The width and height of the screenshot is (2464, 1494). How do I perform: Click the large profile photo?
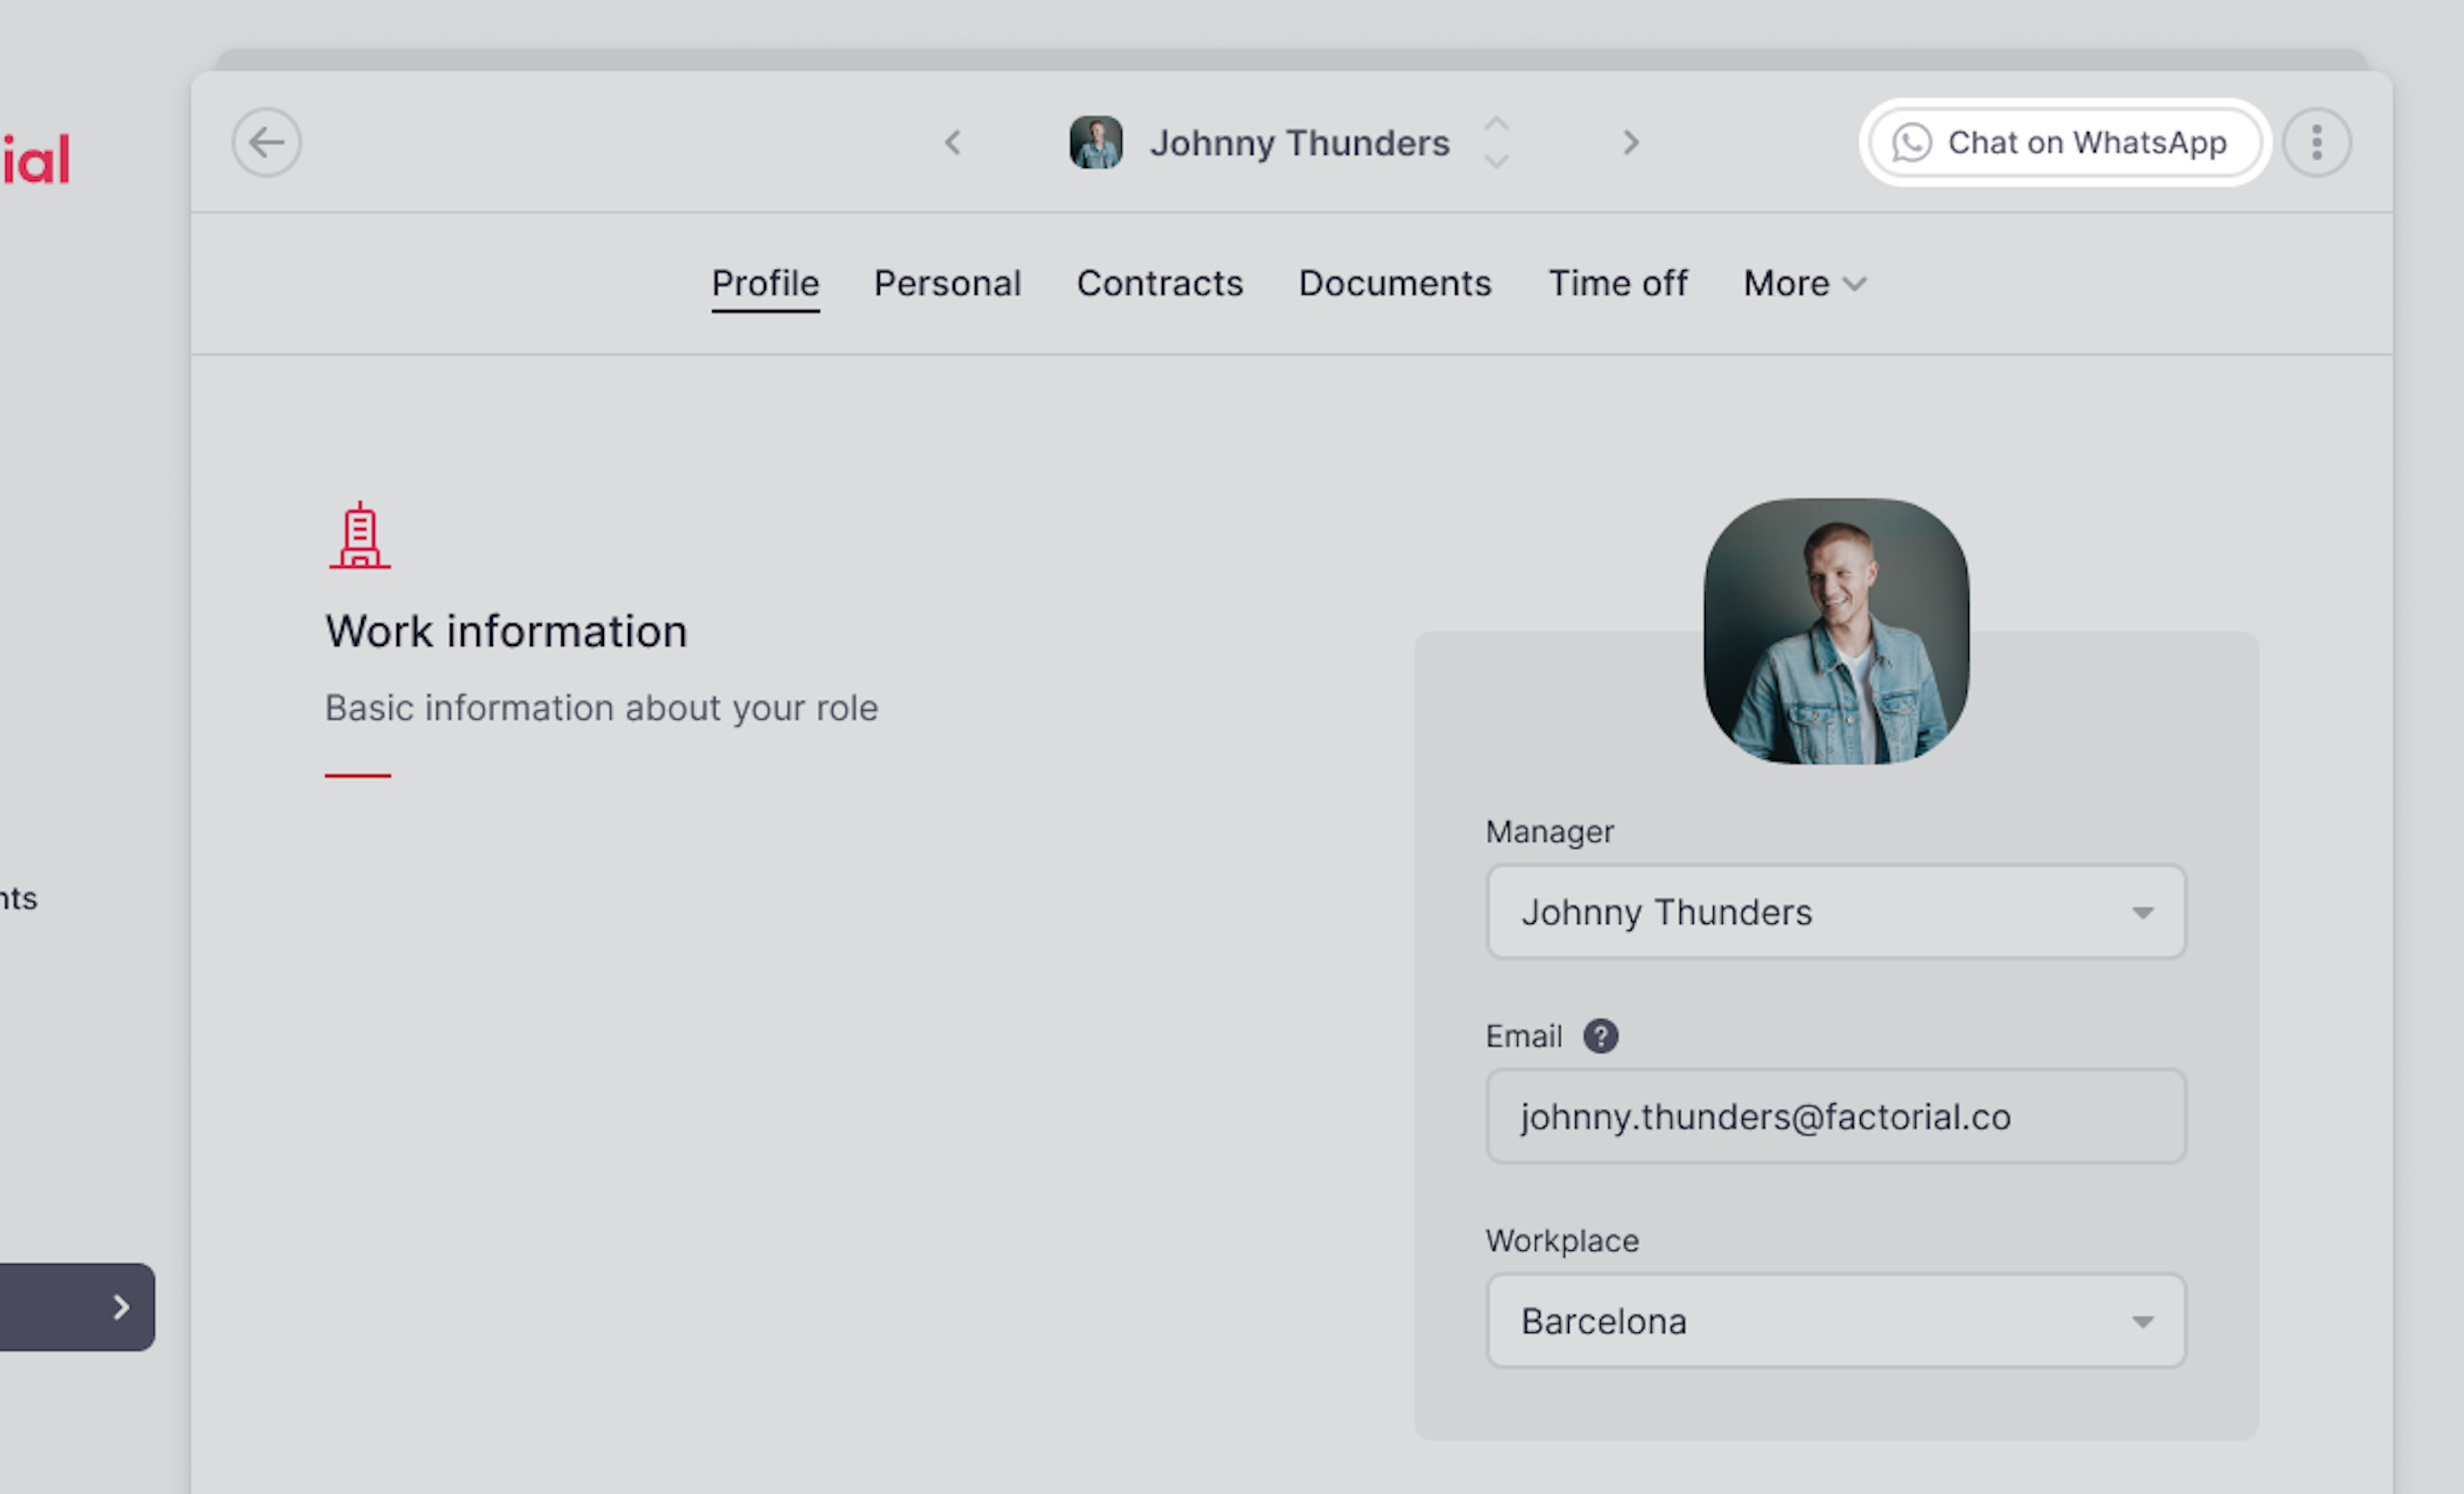[1836, 631]
